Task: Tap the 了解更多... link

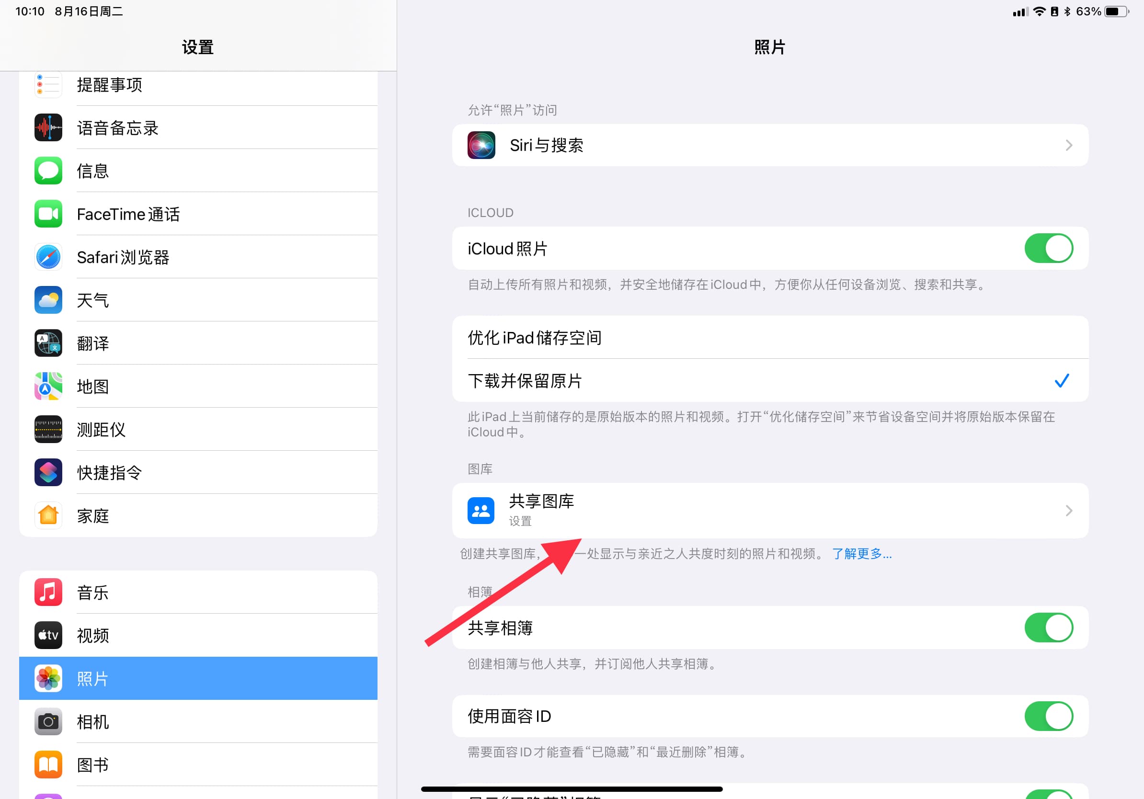Action: point(861,553)
